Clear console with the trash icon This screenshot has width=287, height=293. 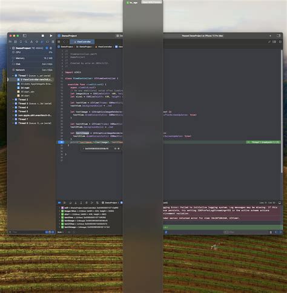pyautogui.click(x=271, y=232)
